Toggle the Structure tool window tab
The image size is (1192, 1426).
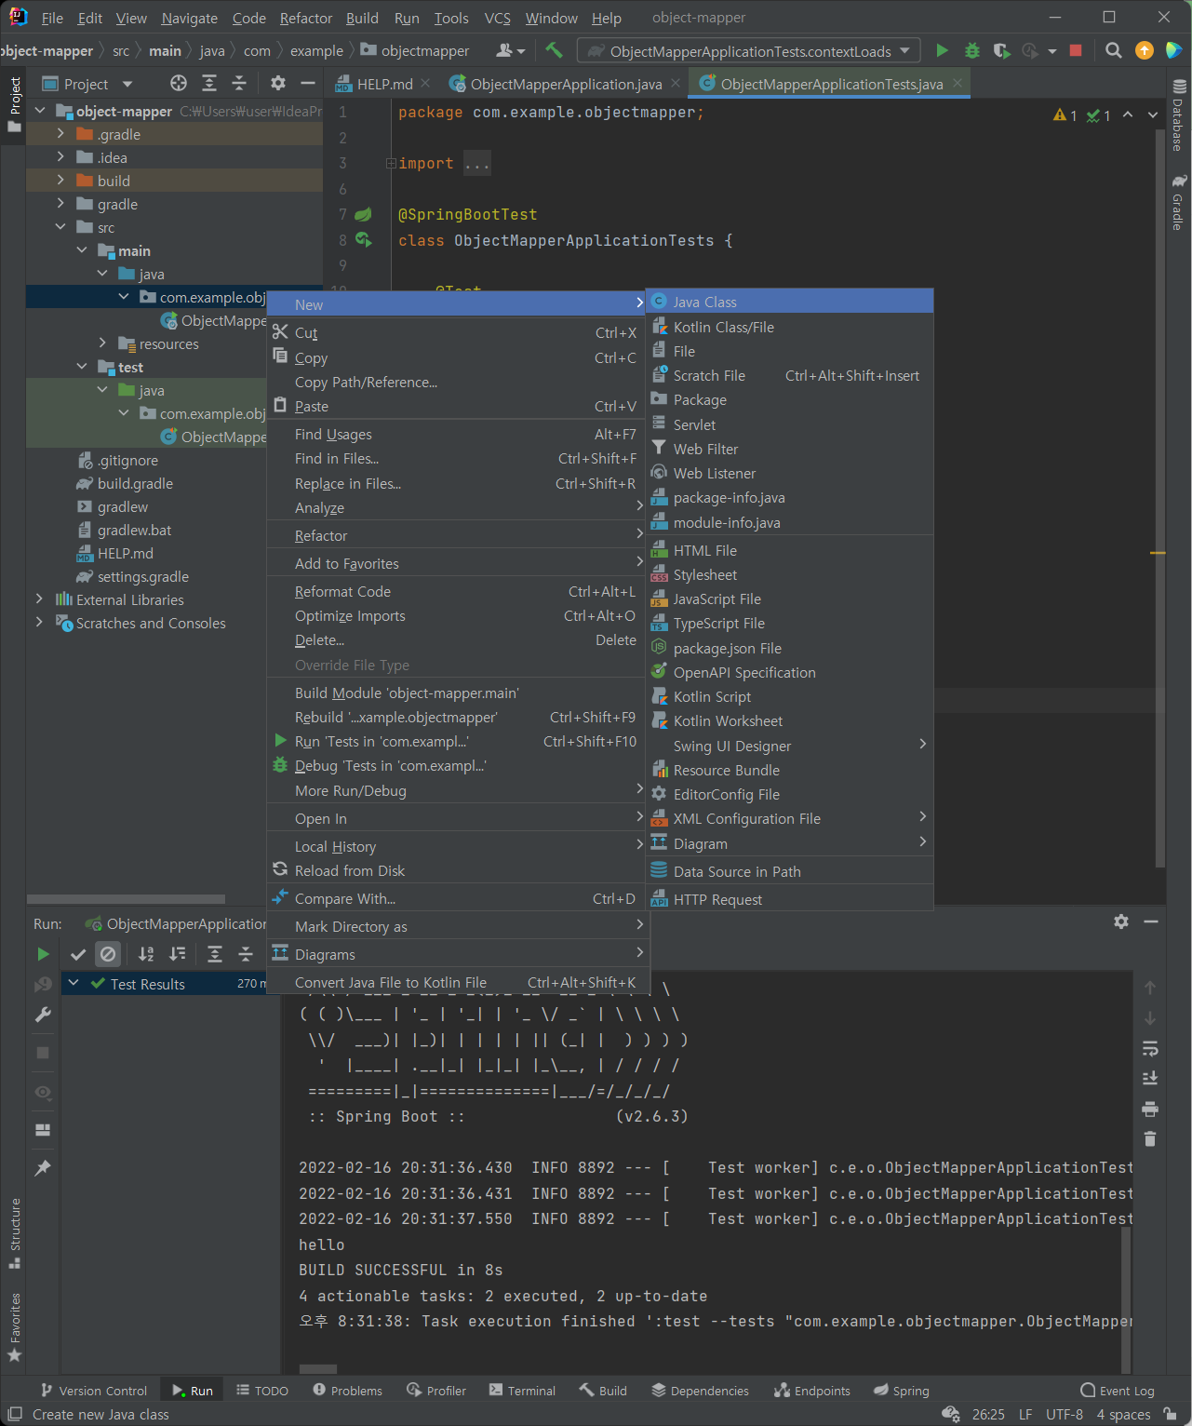(14, 1232)
